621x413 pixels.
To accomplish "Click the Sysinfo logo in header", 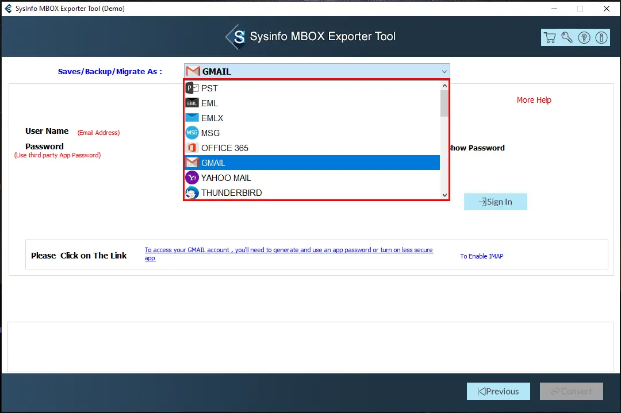I will (x=236, y=37).
